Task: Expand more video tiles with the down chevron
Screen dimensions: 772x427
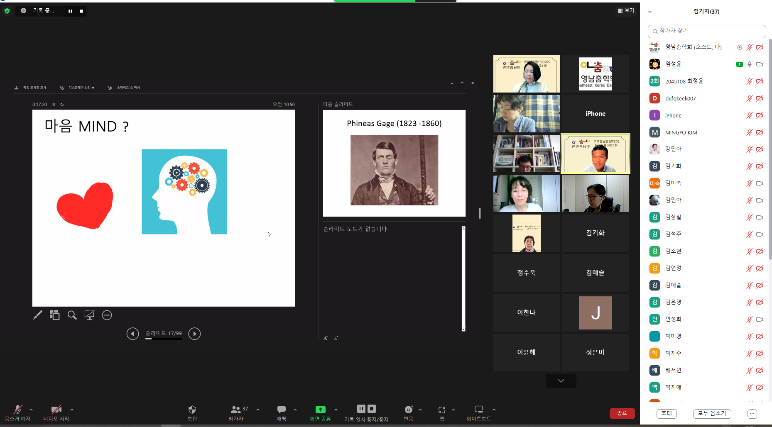Action: 561,381
